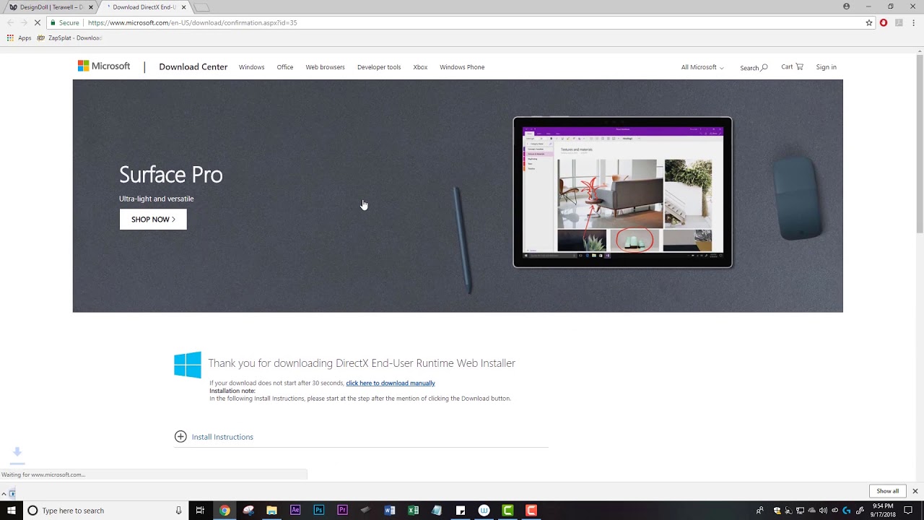Open File Explorer from the taskbar
The image size is (924, 520).
(271, 510)
